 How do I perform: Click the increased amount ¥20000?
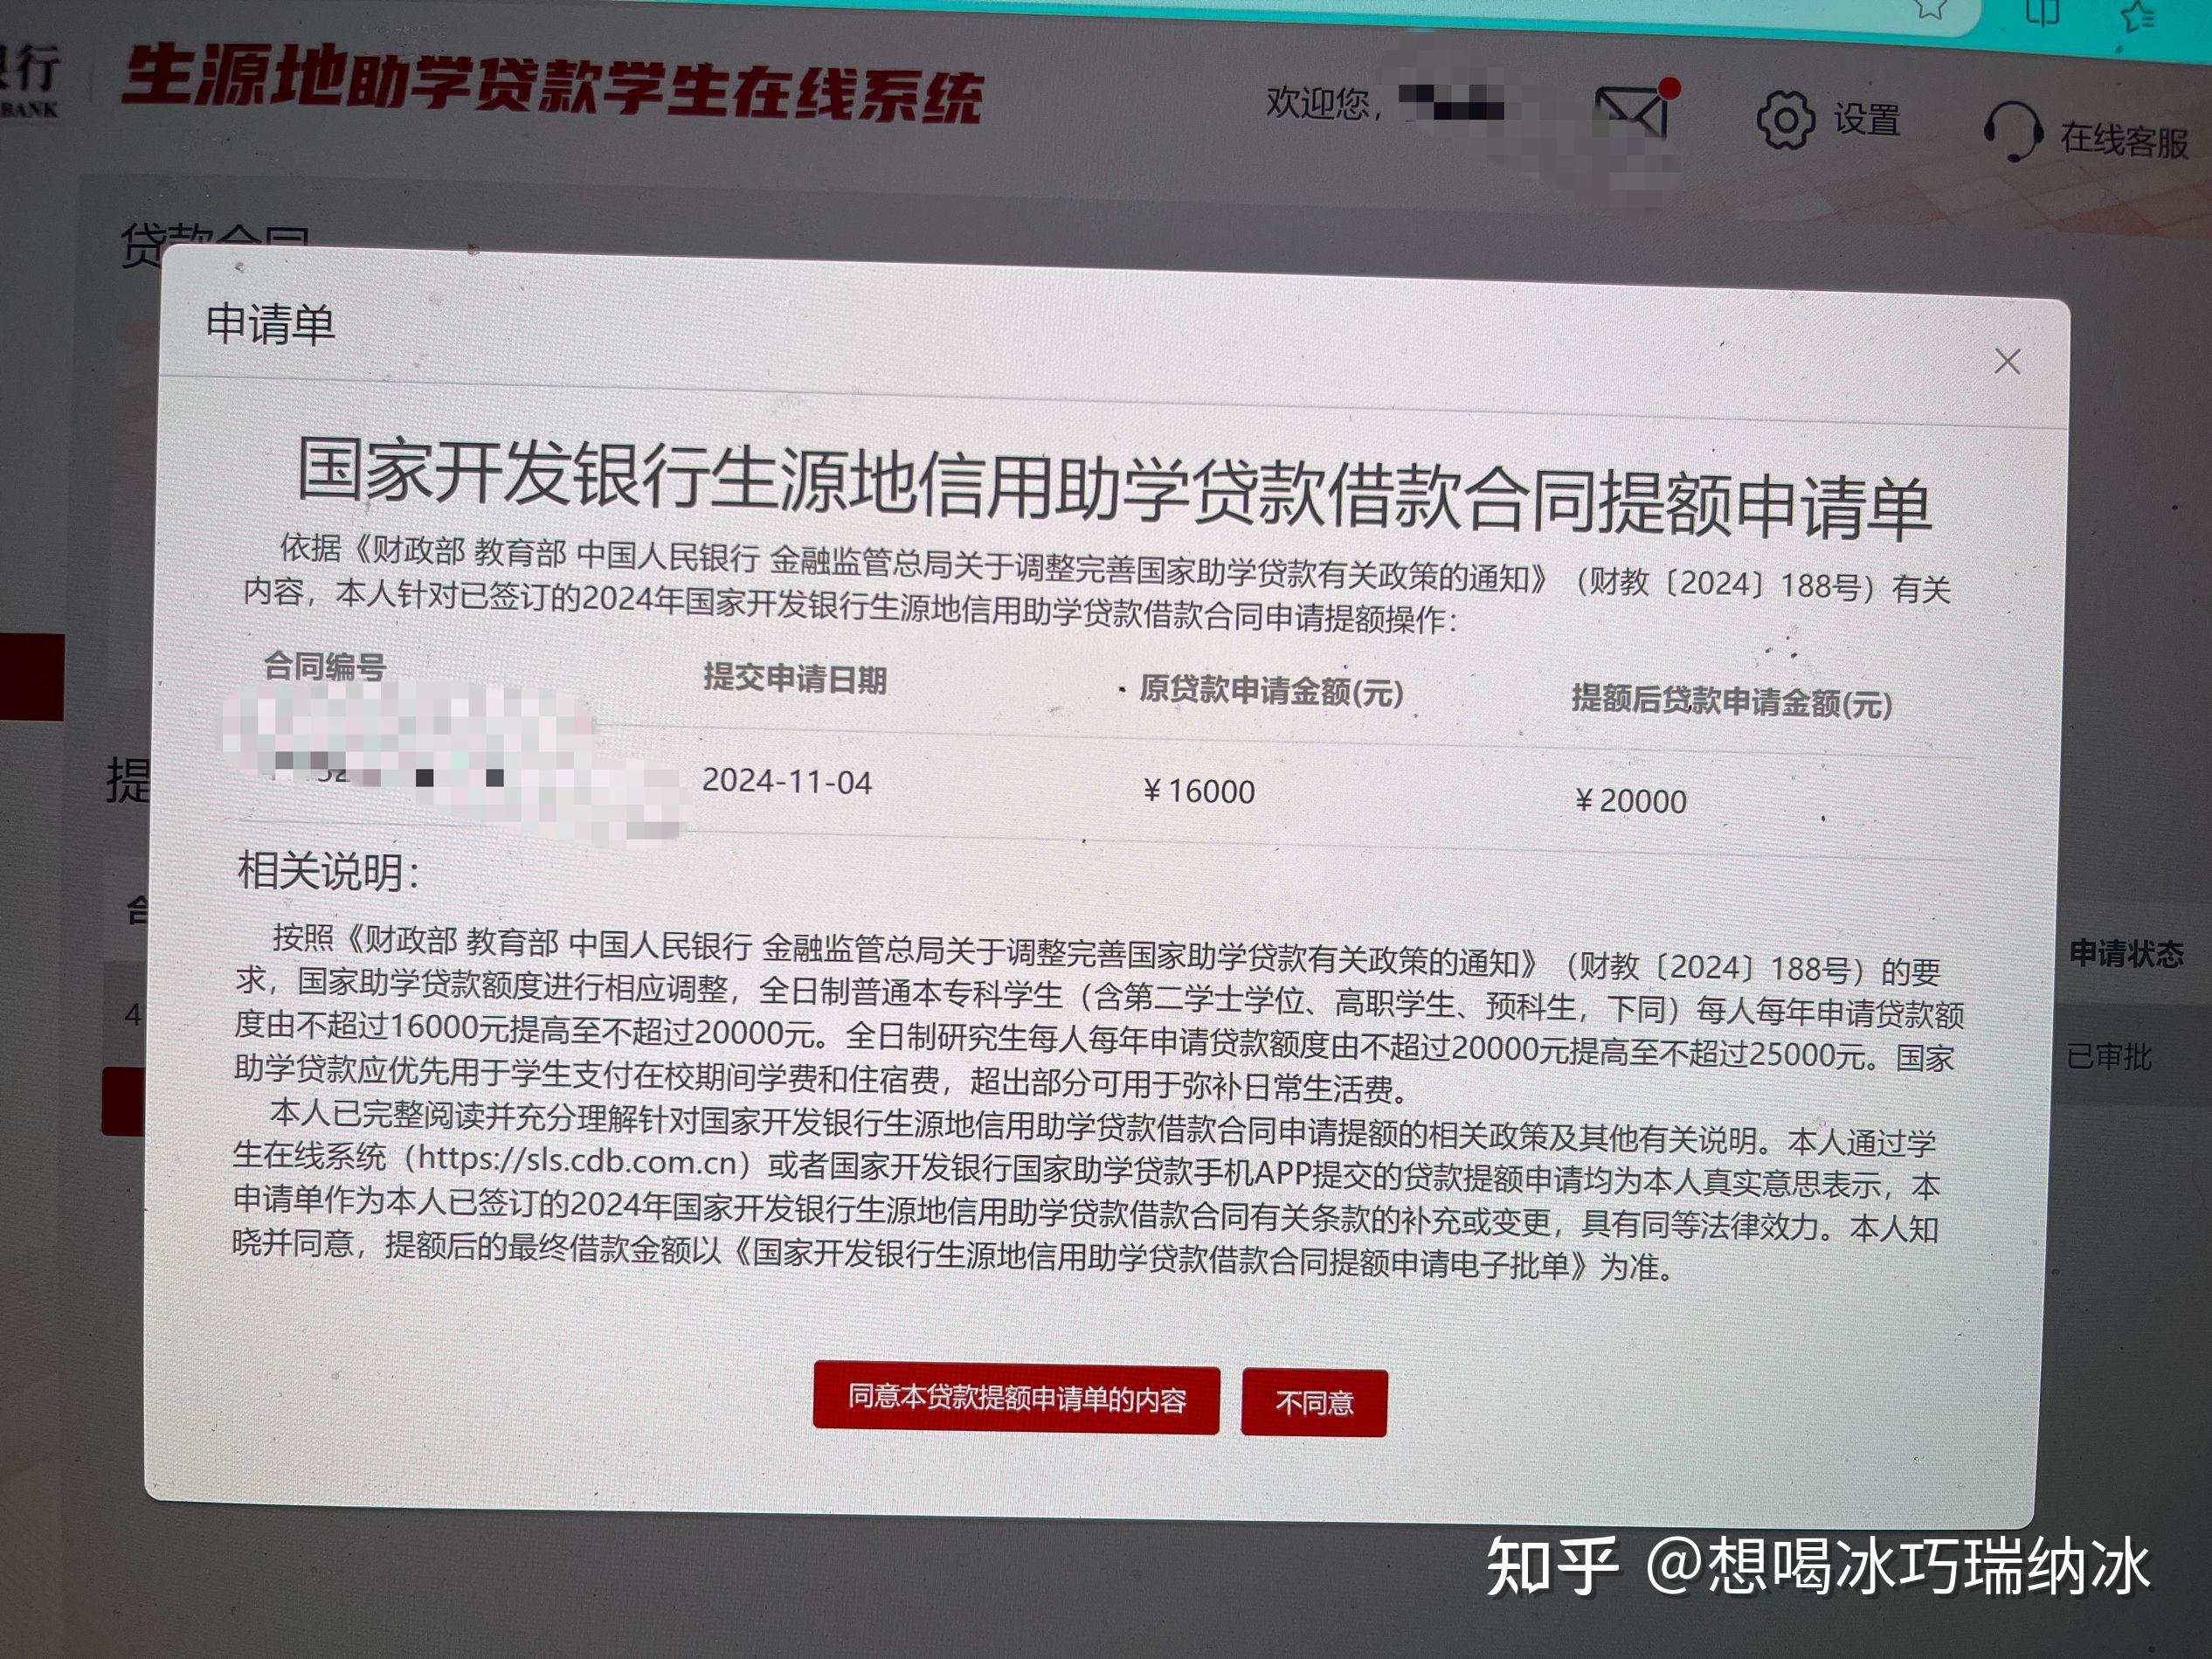click(x=1630, y=801)
